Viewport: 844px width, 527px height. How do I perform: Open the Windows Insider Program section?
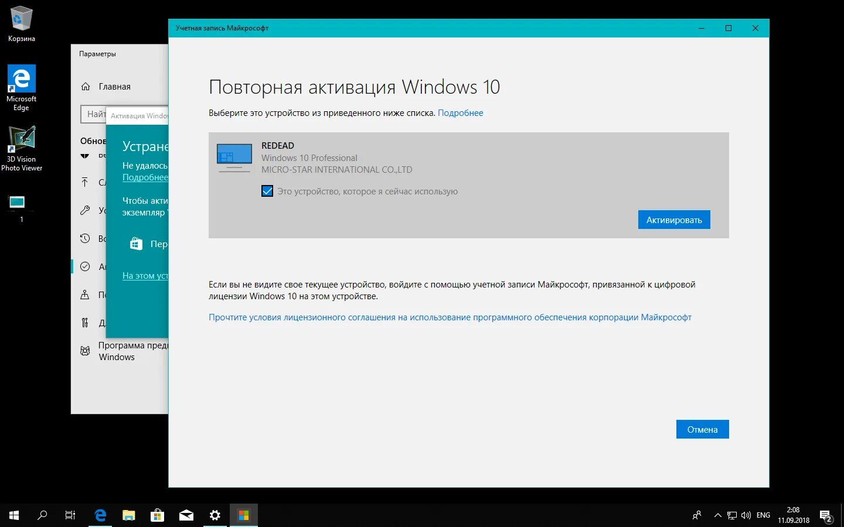point(85,350)
